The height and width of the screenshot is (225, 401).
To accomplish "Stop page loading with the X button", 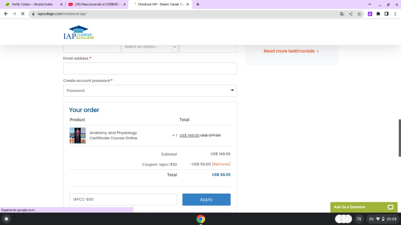I will [x=23, y=14].
